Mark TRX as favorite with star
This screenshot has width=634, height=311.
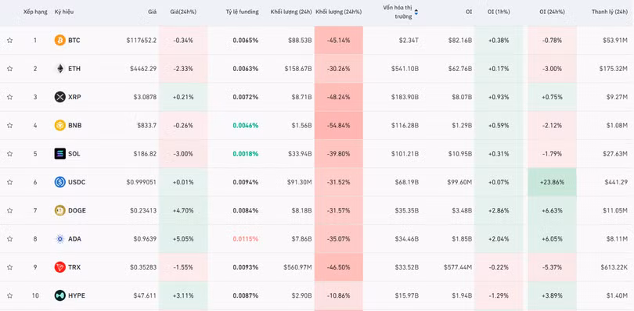(x=9, y=267)
